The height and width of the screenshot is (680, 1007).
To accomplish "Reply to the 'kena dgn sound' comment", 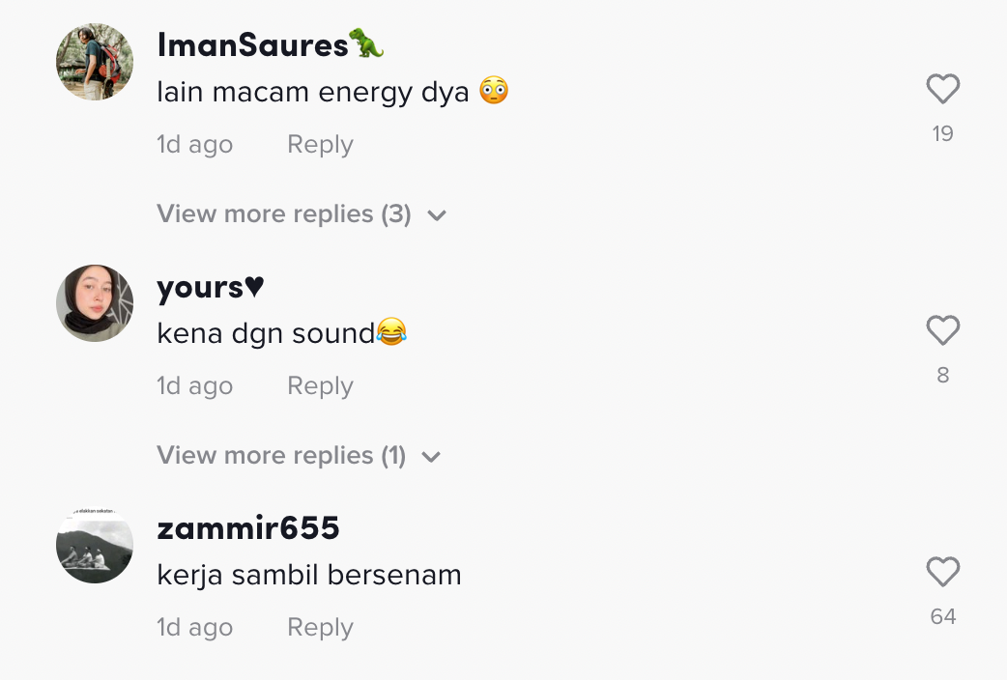I will [320, 386].
